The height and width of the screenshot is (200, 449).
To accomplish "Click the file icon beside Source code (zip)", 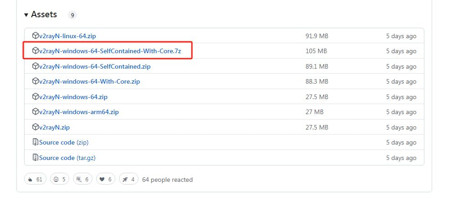I will 36,142.
